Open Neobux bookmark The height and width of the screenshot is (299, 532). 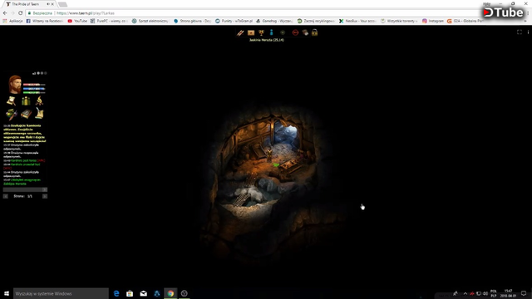(357, 21)
